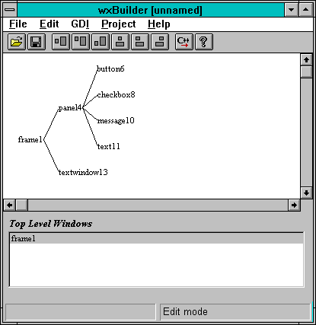Click the question mark help icon
The image size is (316, 325).
[x=204, y=42]
